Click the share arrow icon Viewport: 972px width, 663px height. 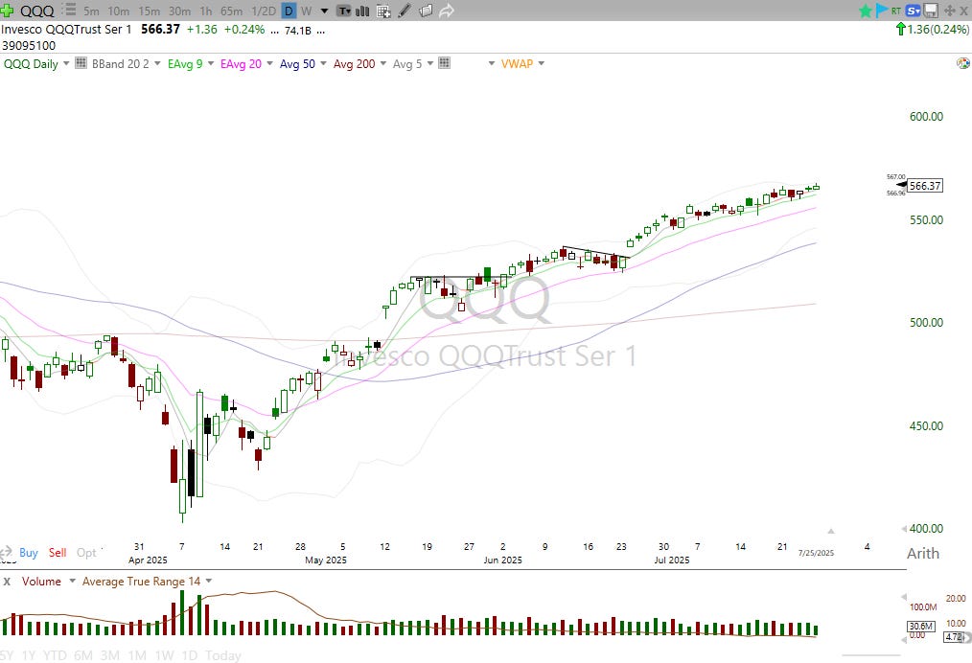[447, 11]
